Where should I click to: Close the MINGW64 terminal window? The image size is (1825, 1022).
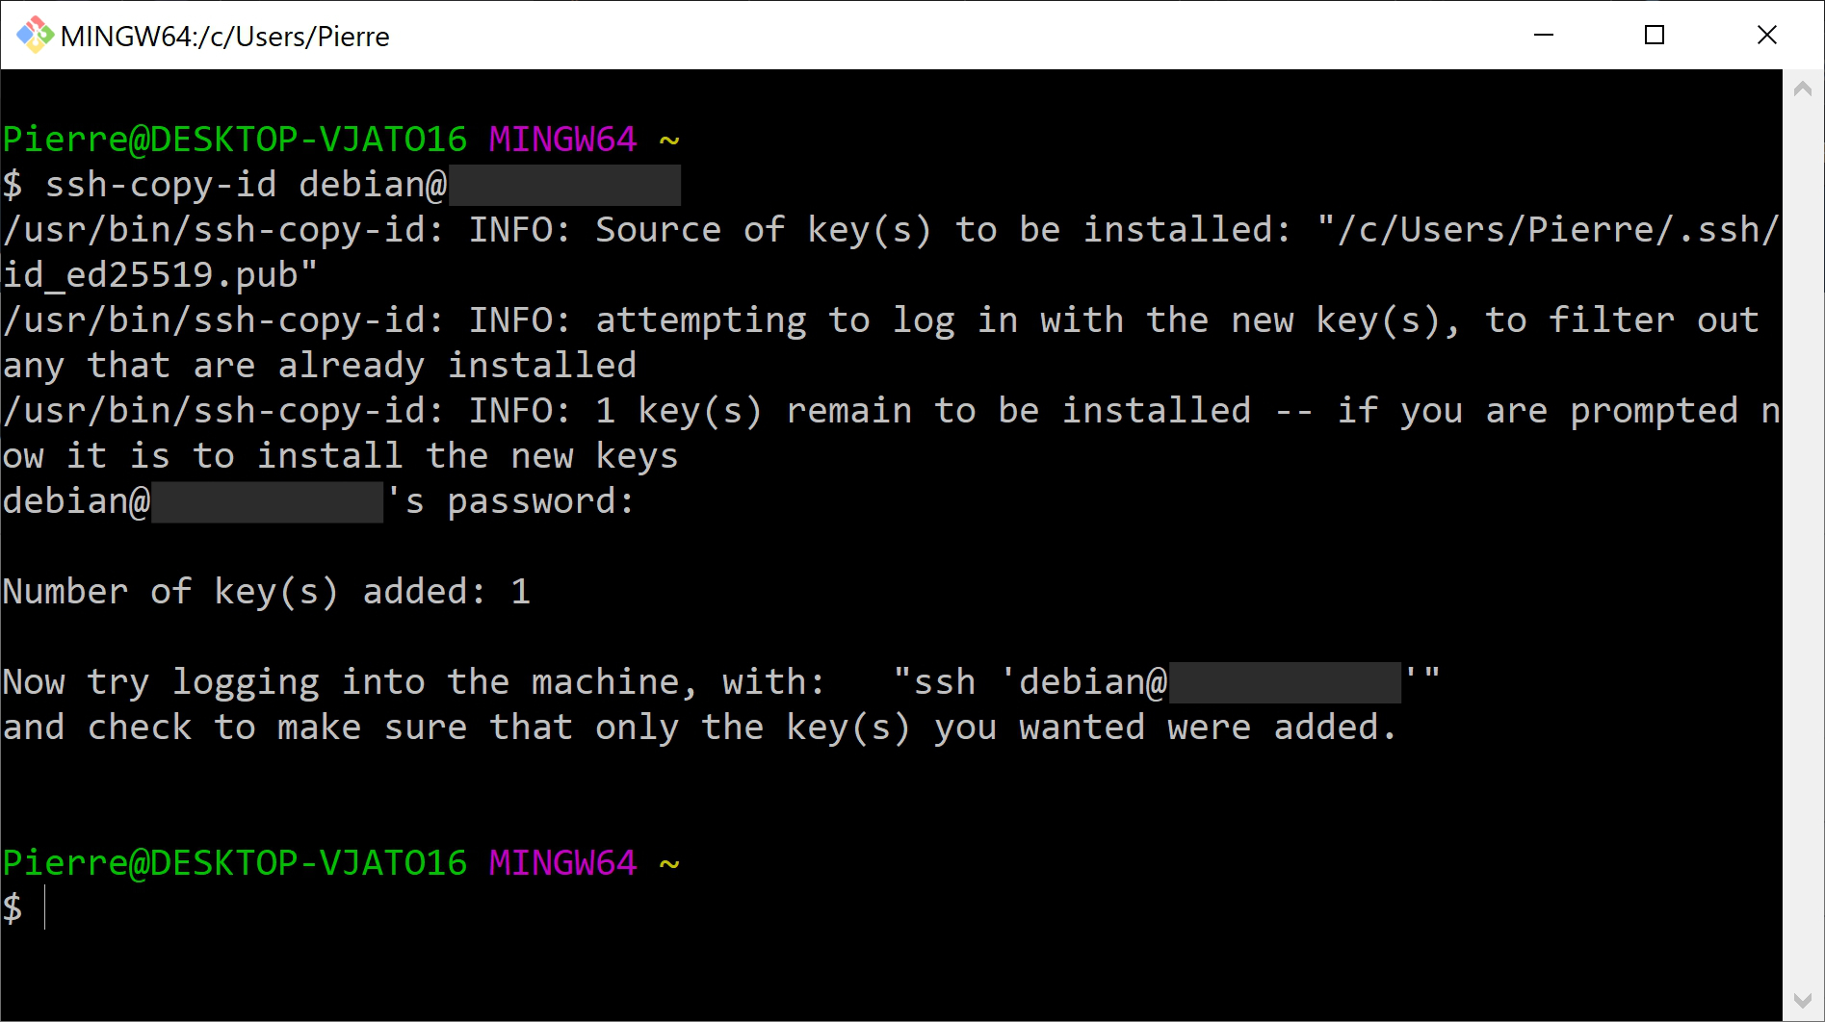pos(1766,36)
